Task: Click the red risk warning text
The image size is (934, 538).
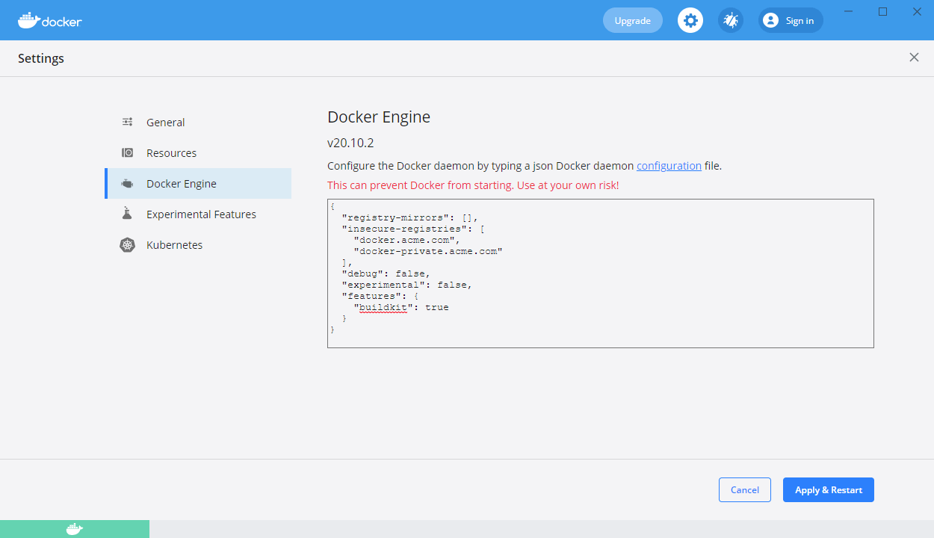Action: click(x=473, y=185)
